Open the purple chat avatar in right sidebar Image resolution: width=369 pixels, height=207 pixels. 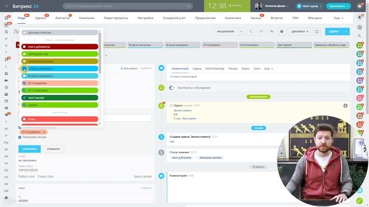[x=360, y=80]
